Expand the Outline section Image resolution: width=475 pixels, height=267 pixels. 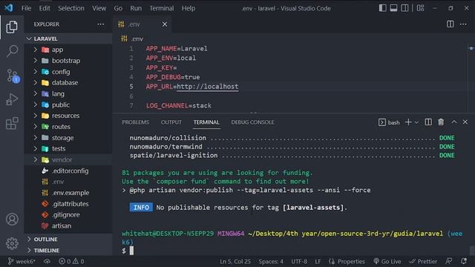coord(68,239)
